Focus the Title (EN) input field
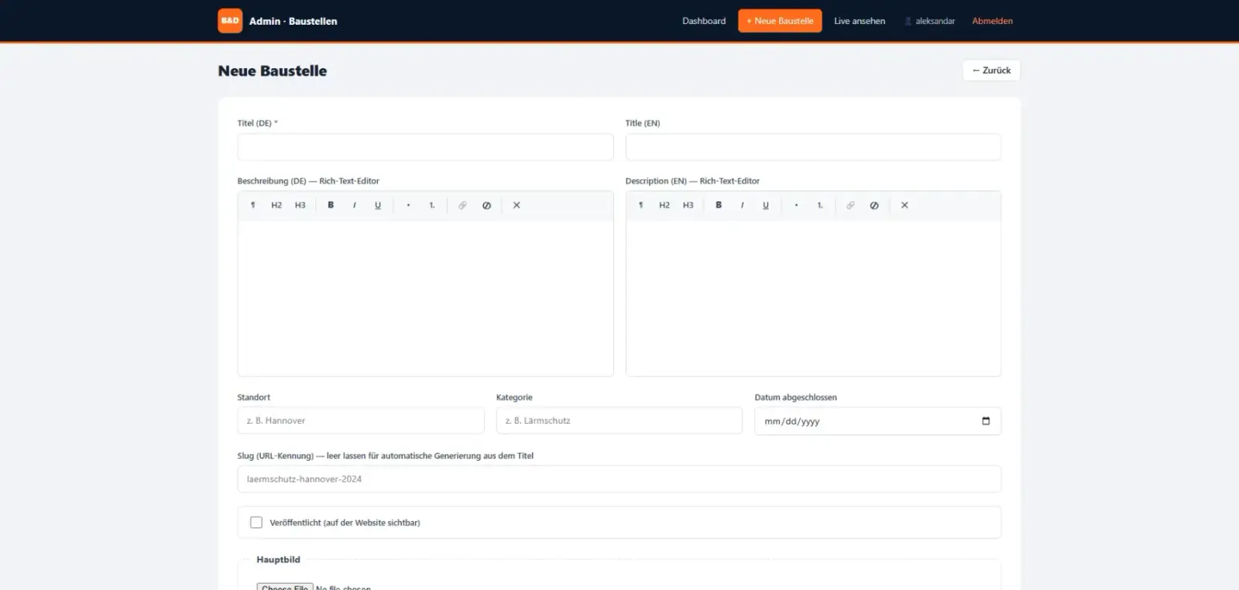The height and width of the screenshot is (590, 1239). pyautogui.click(x=813, y=147)
